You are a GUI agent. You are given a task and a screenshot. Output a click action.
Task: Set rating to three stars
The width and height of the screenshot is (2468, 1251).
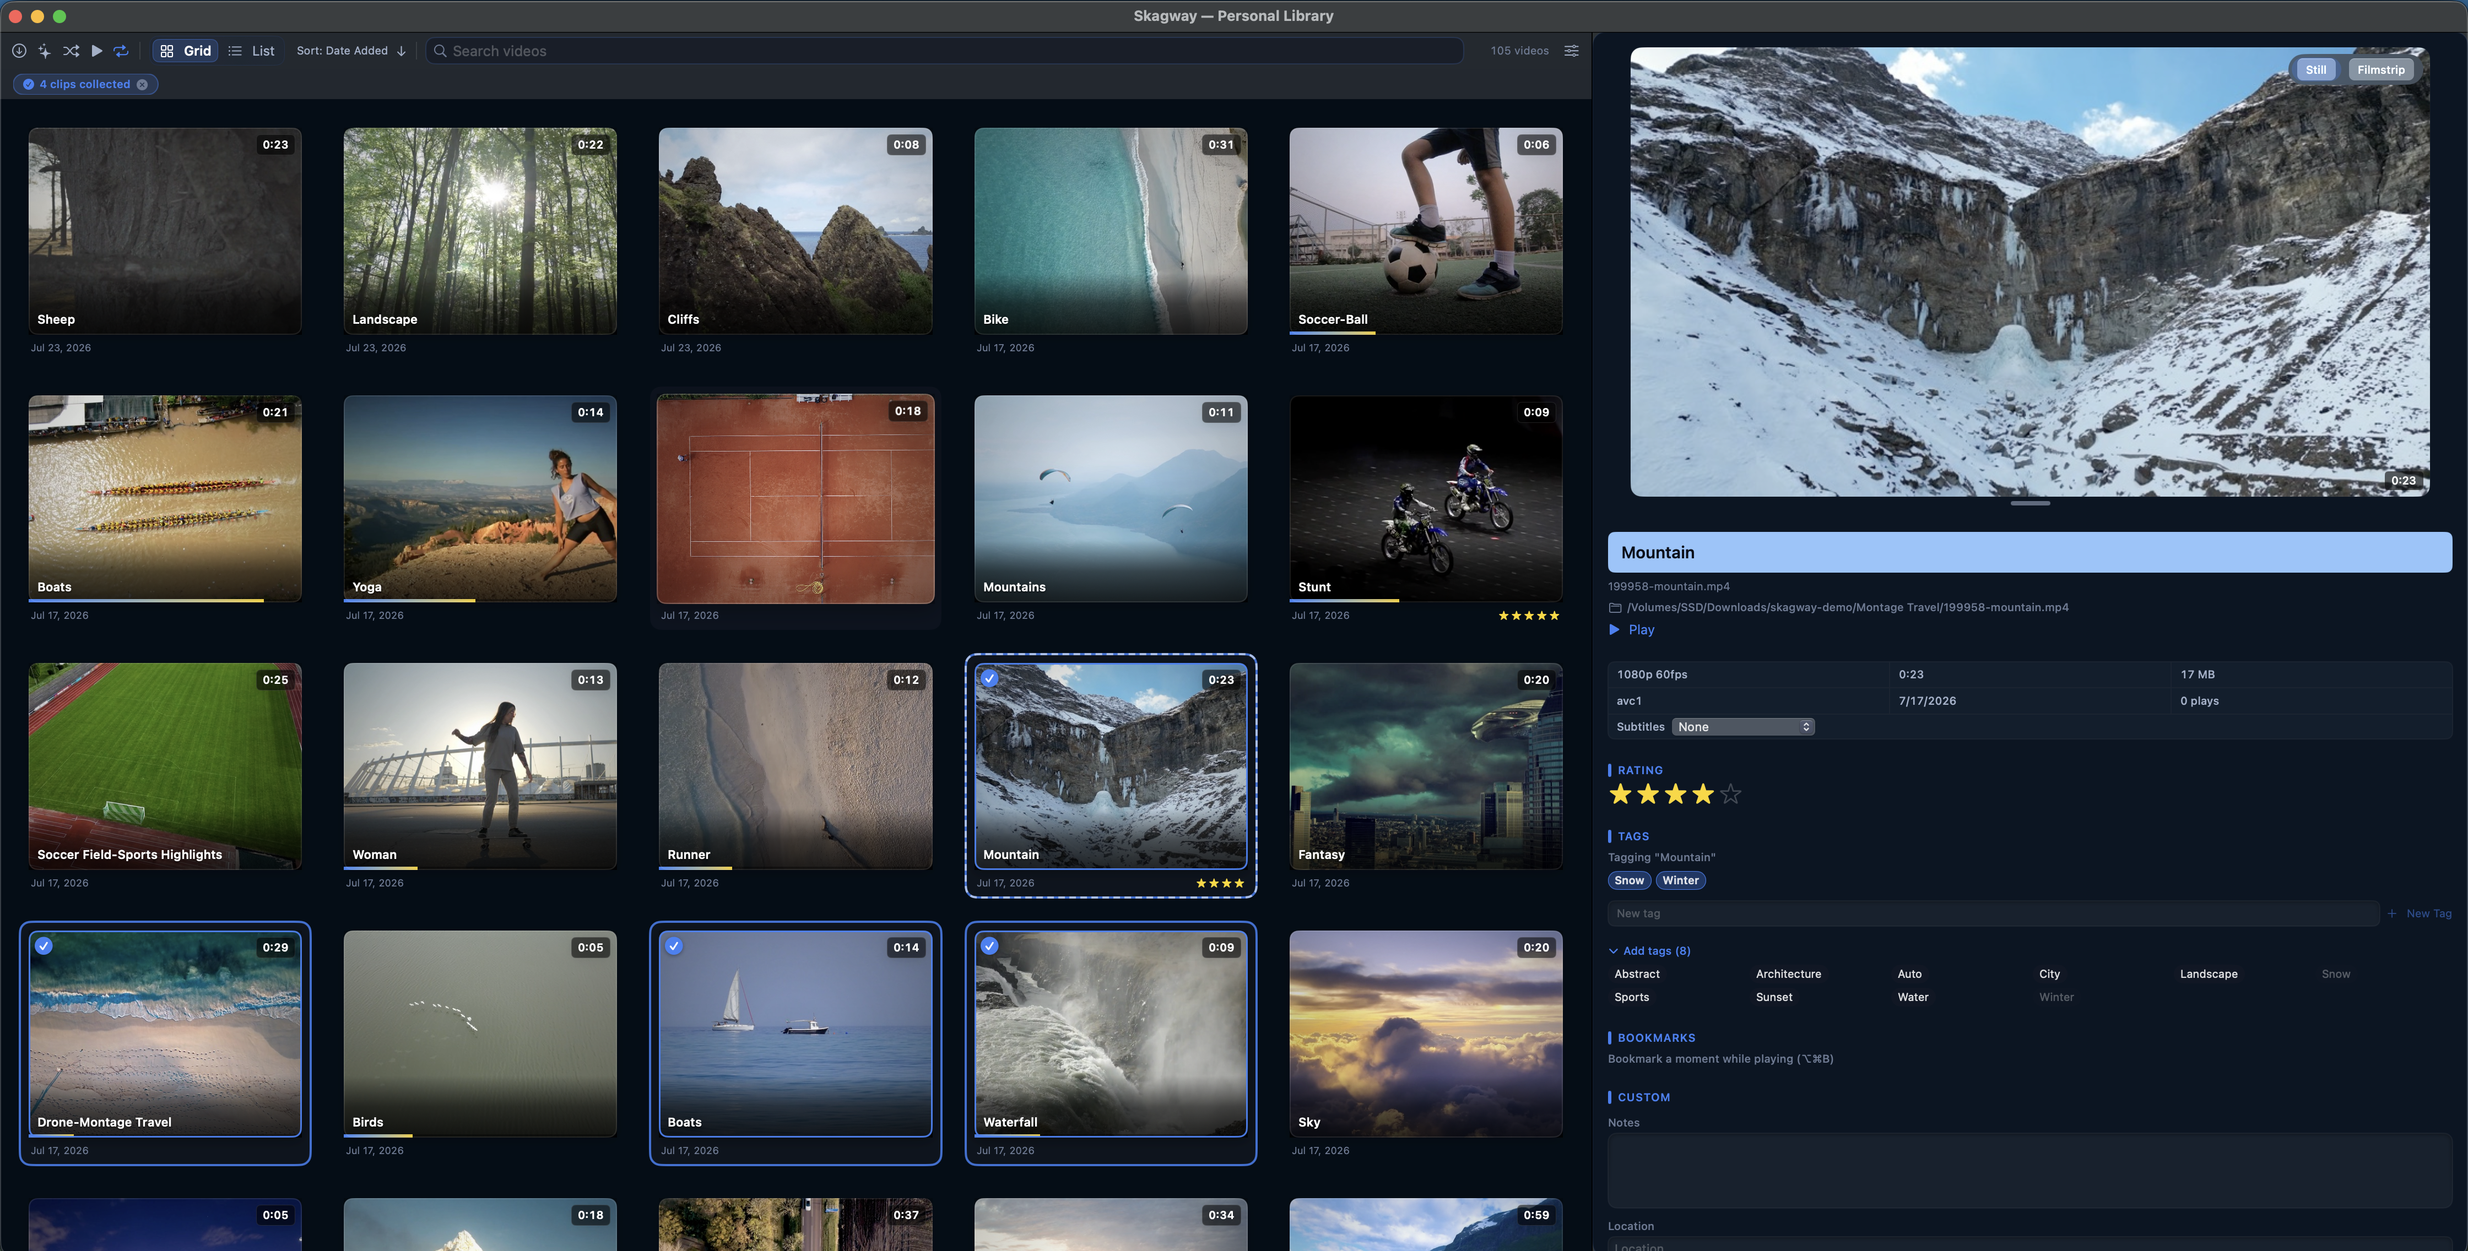point(1676,794)
